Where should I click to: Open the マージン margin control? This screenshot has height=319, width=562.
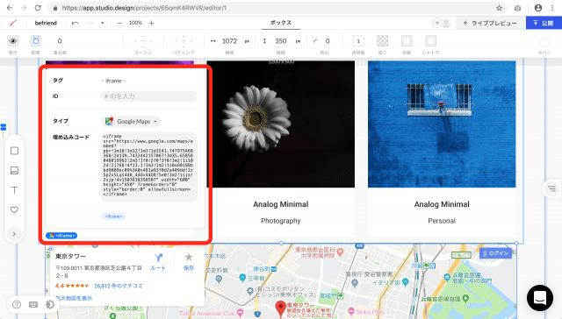coord(143,41)
